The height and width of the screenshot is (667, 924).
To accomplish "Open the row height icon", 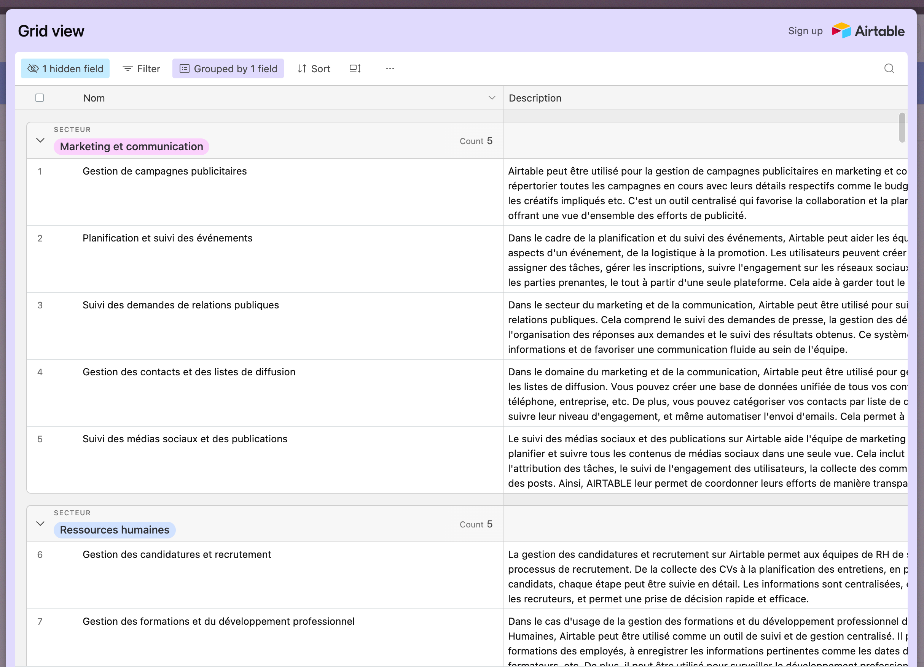I will click(x=355, y=68).
